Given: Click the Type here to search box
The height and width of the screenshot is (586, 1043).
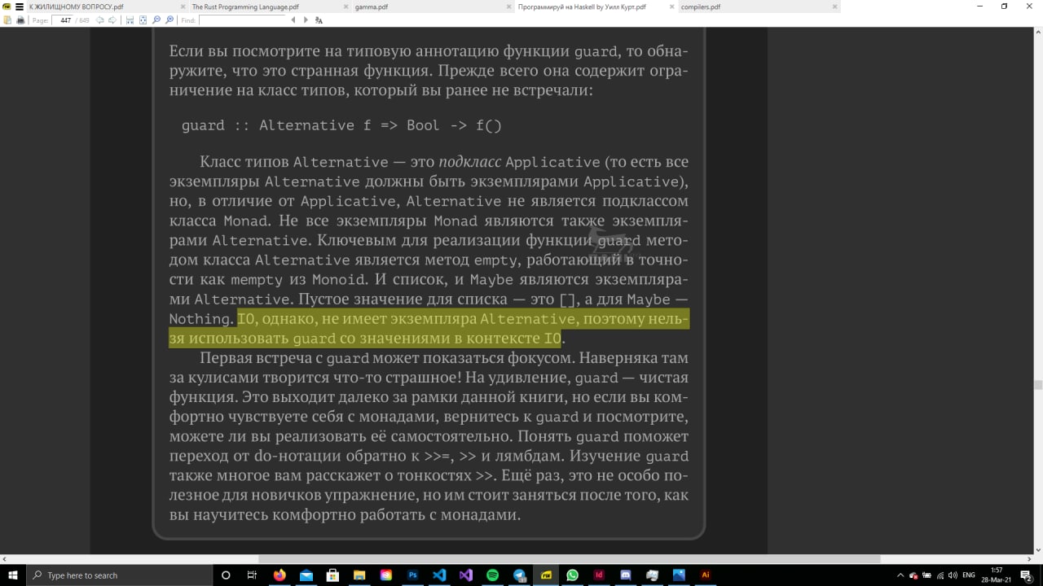Looking at the screenshot, I should (120, 575).
